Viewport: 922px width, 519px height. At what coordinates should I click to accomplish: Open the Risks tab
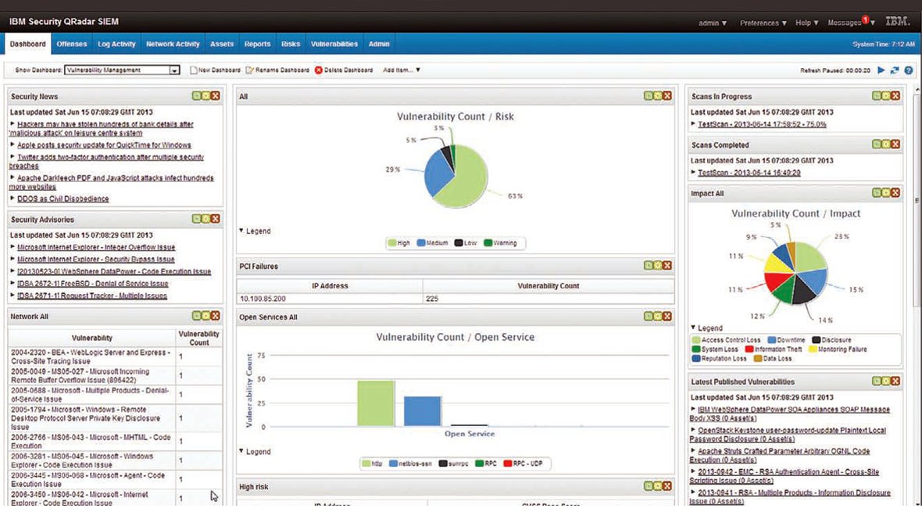coord(291,44)
